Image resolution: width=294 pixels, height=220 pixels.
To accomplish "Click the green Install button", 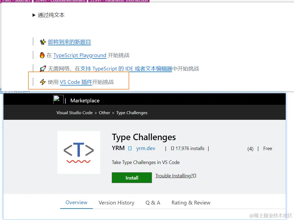I will [x=132, y=178].
